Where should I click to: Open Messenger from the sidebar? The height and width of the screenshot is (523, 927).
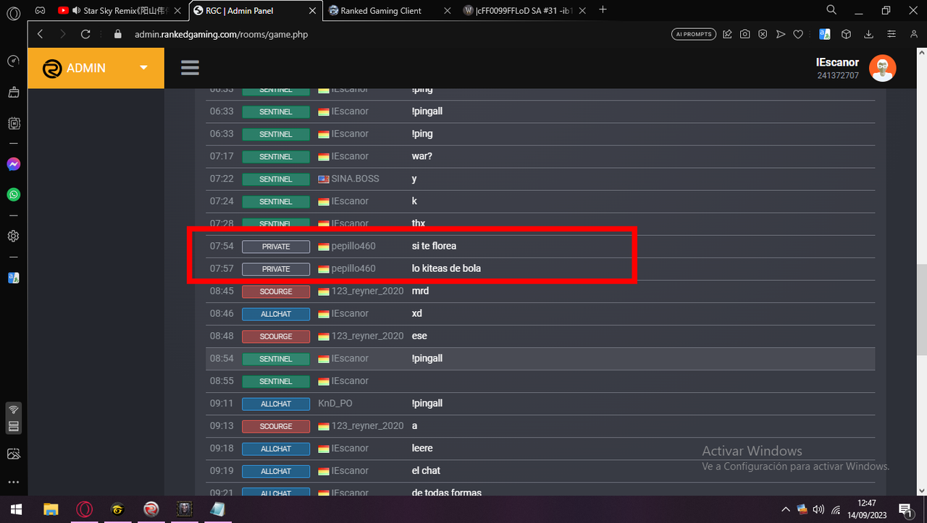tap(13, 164)
